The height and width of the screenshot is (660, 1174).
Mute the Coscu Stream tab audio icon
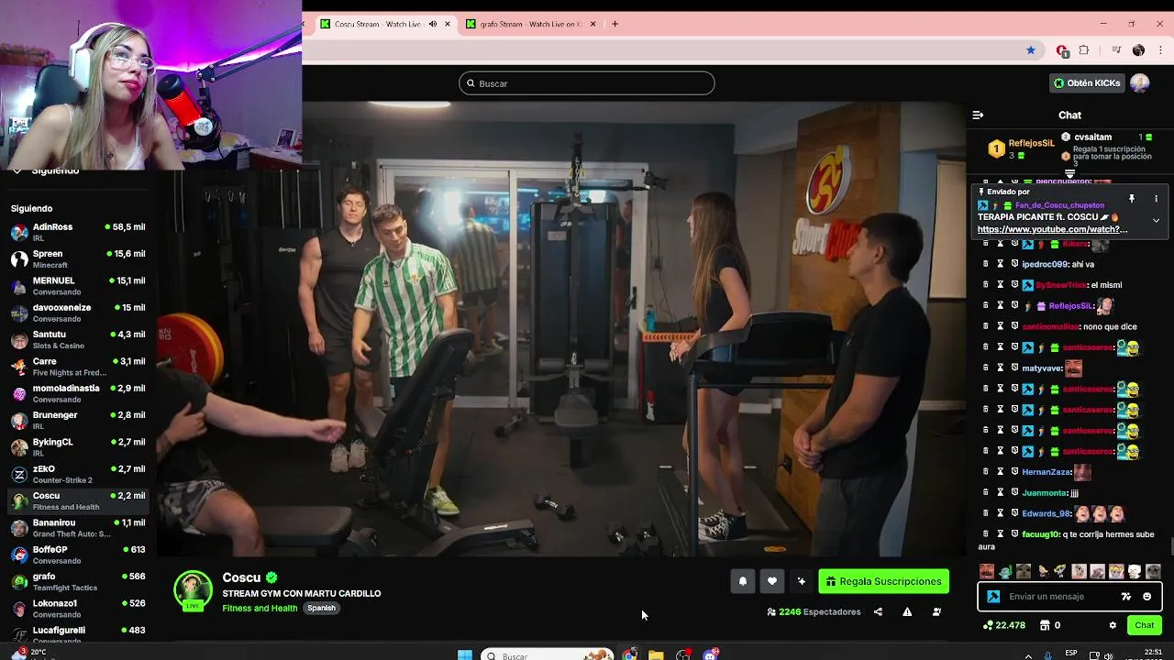click(433, 24)
